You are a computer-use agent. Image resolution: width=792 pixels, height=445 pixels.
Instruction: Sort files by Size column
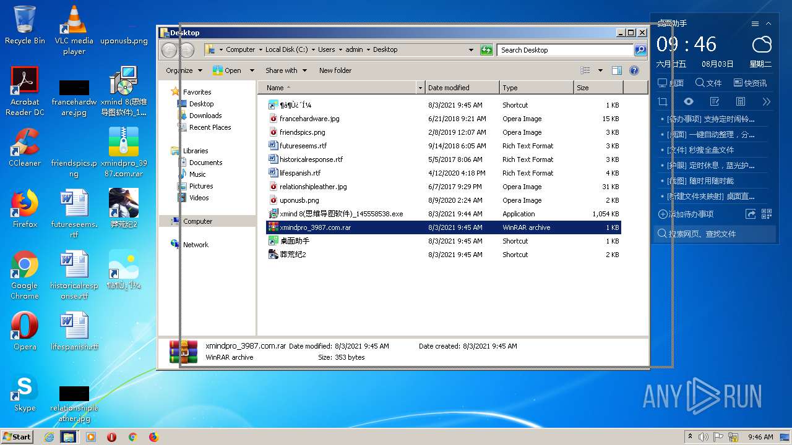click(x=597, y=88)
